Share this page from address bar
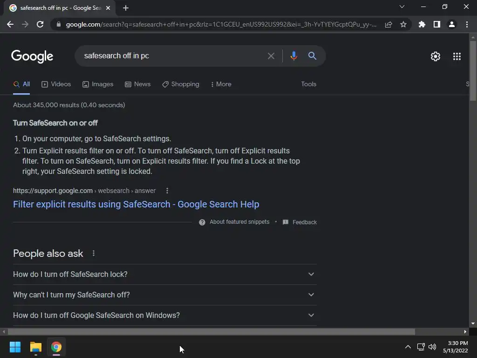Viewport: 477px width, 358px height. tap(388, 24)
